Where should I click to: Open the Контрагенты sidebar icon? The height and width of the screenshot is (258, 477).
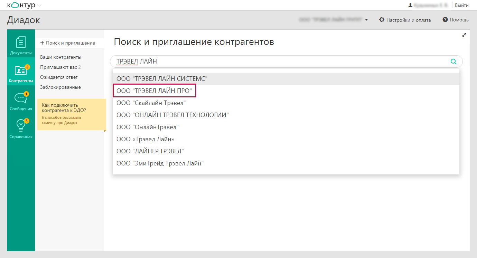pos(21,70)
